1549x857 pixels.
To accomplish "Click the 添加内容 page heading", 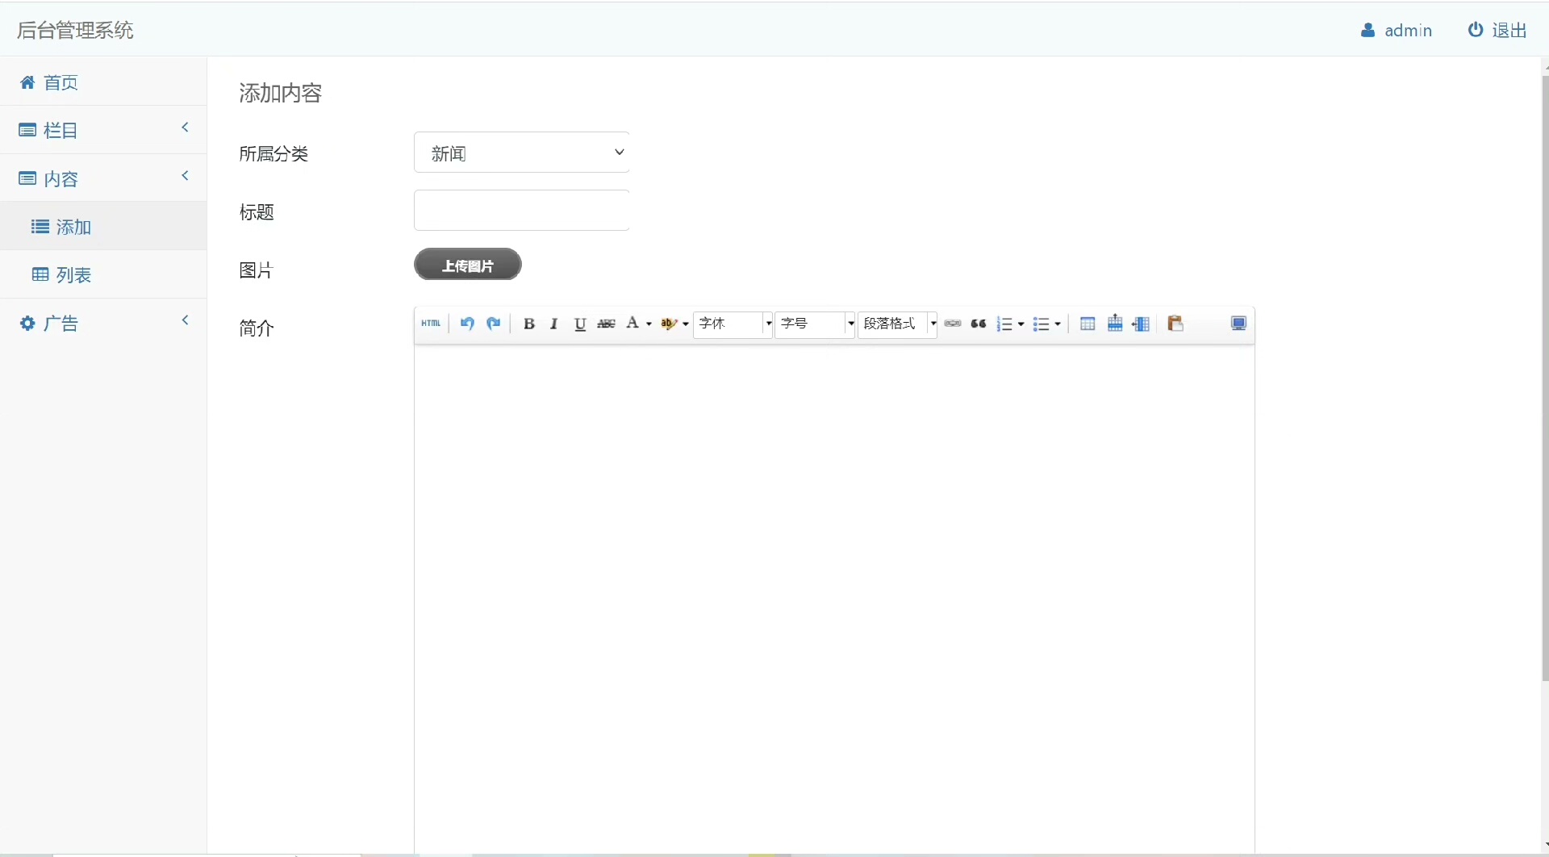I will tap(281, 93).
